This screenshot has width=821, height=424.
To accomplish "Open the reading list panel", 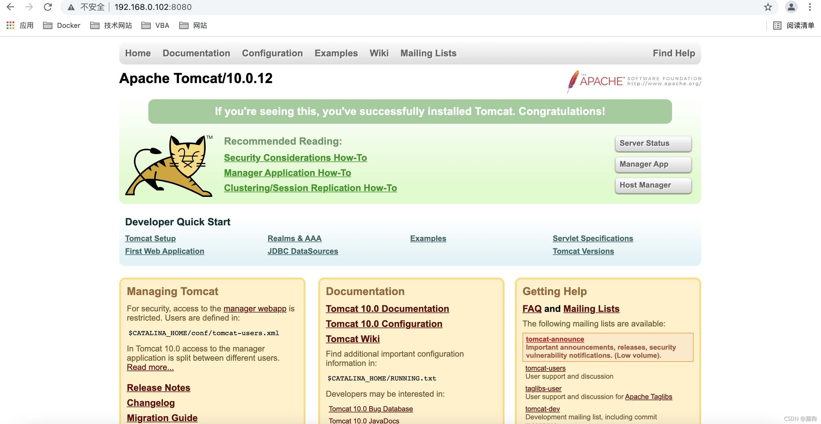I will 794,26.
